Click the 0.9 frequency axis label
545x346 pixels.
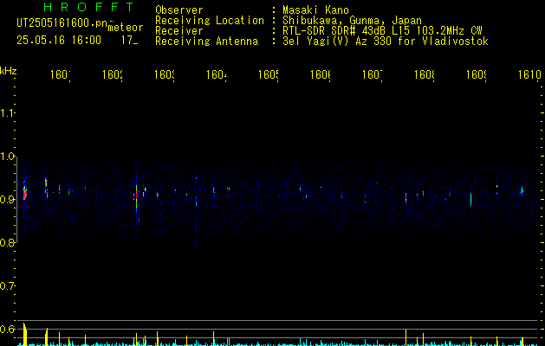pyautogui.click(x=8, y=199)
